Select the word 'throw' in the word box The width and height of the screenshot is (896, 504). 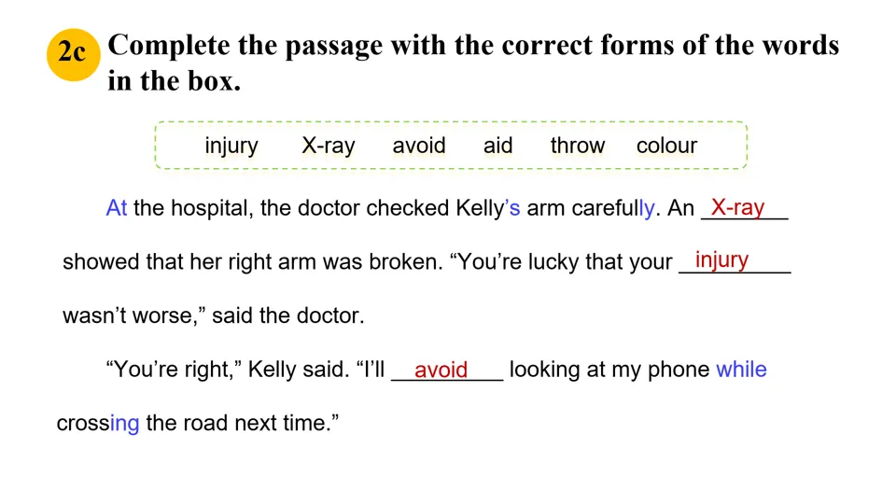(577, 146)
